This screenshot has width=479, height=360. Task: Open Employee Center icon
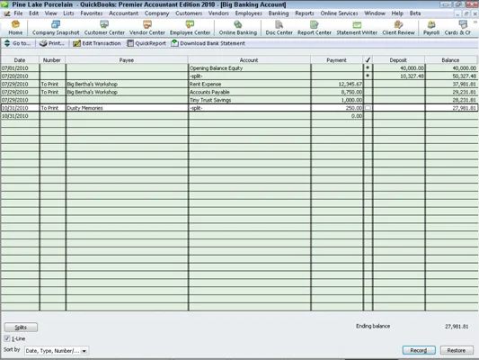[190, 28]
